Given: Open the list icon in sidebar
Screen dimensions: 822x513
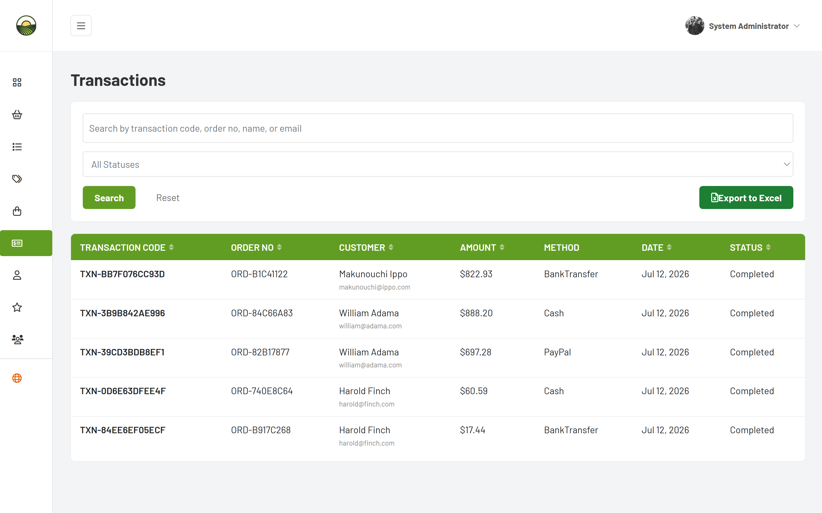Looking at the screenshot, I should (17, 147).
